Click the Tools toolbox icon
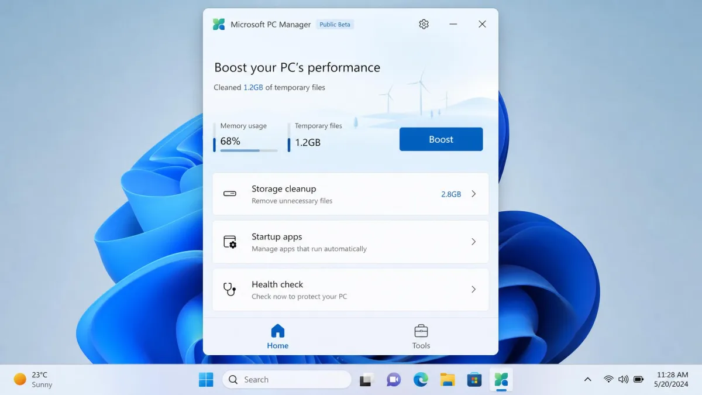This screenshot has height=395, width=702. point(421,331)
